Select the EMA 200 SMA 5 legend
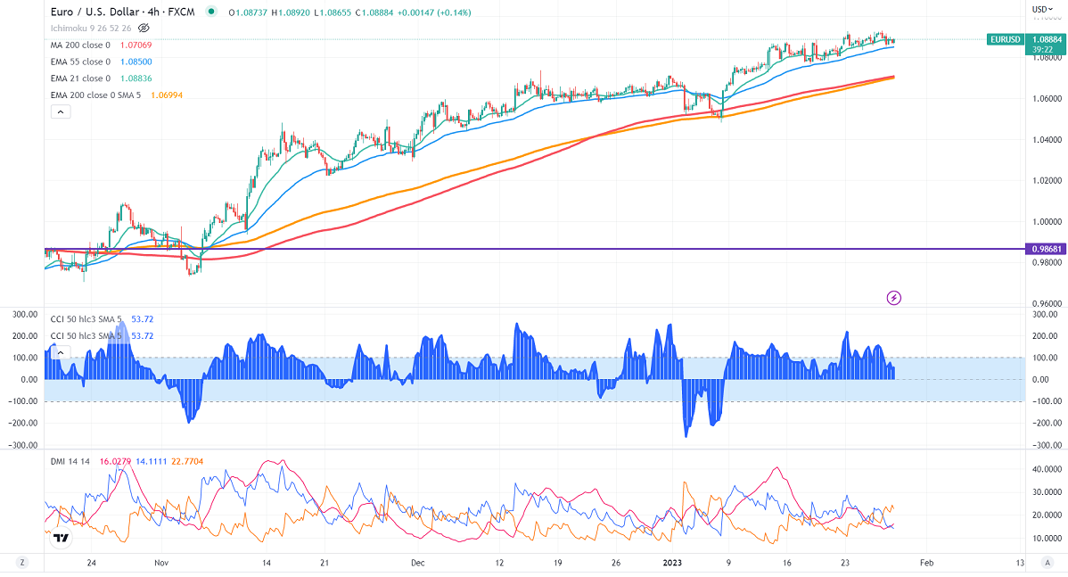This screenshot has height=577, width=1068. [x=94, y=95]
